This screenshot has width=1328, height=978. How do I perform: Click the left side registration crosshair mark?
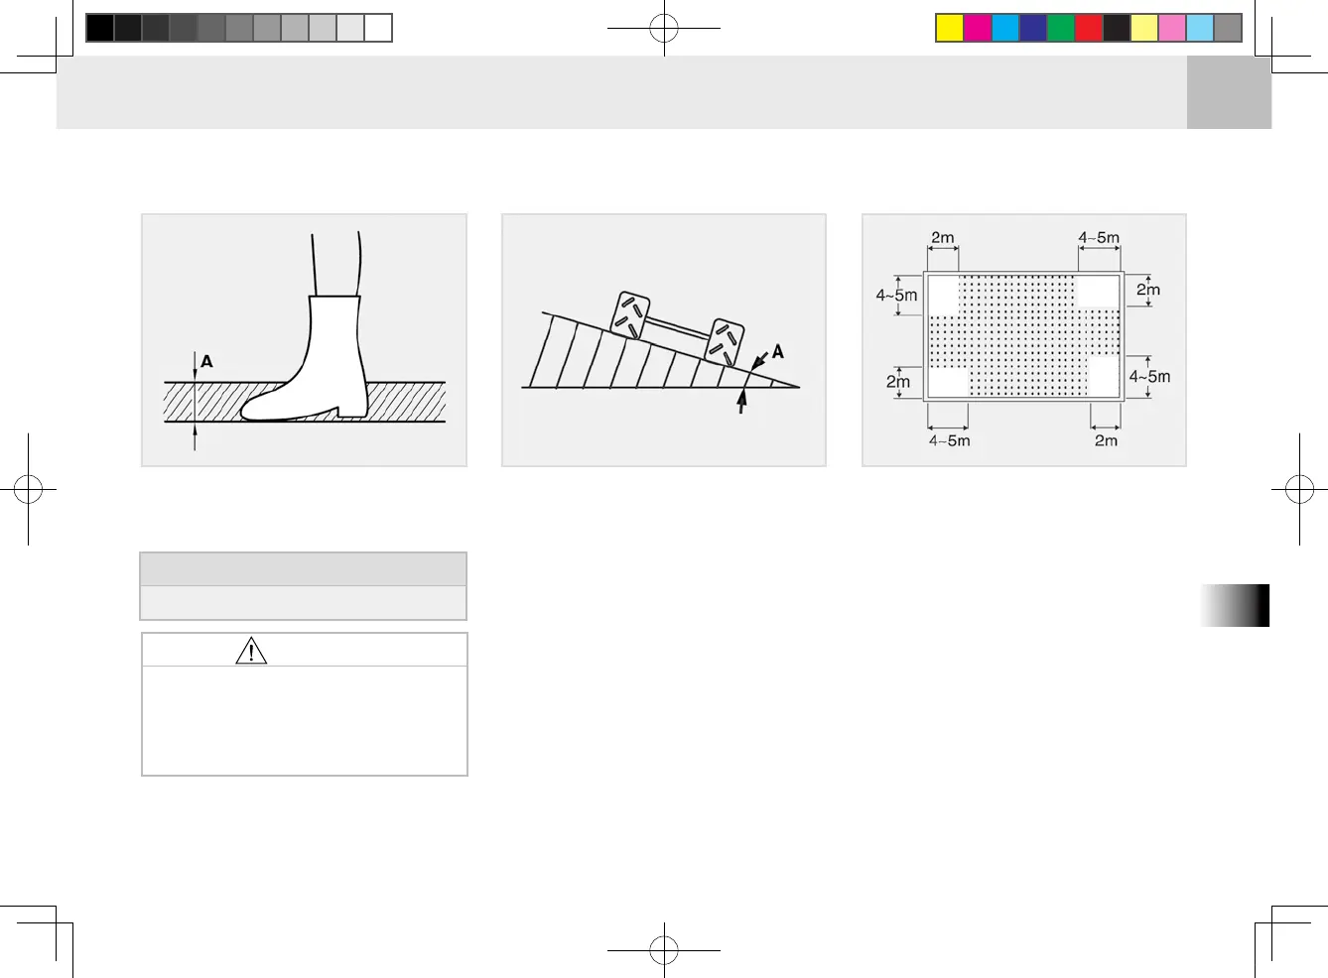tap(28, 489)
